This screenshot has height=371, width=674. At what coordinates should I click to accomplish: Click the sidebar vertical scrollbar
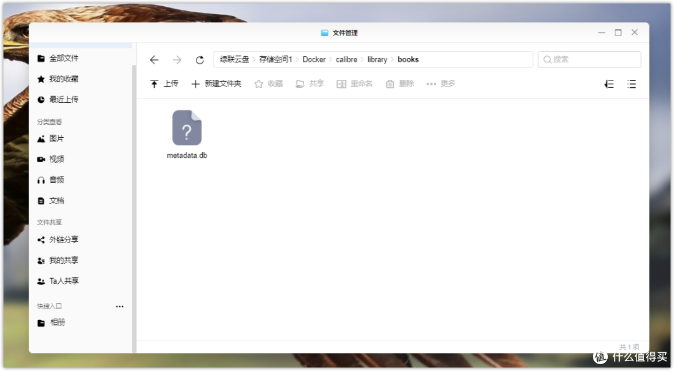click(134, 208)
